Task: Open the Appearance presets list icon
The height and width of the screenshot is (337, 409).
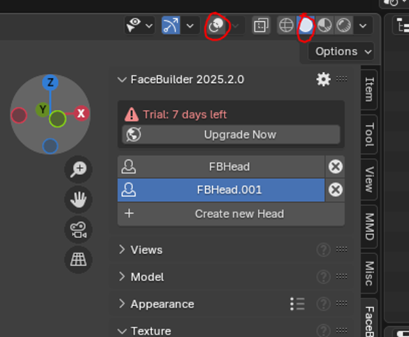Action: click(297, 304)
